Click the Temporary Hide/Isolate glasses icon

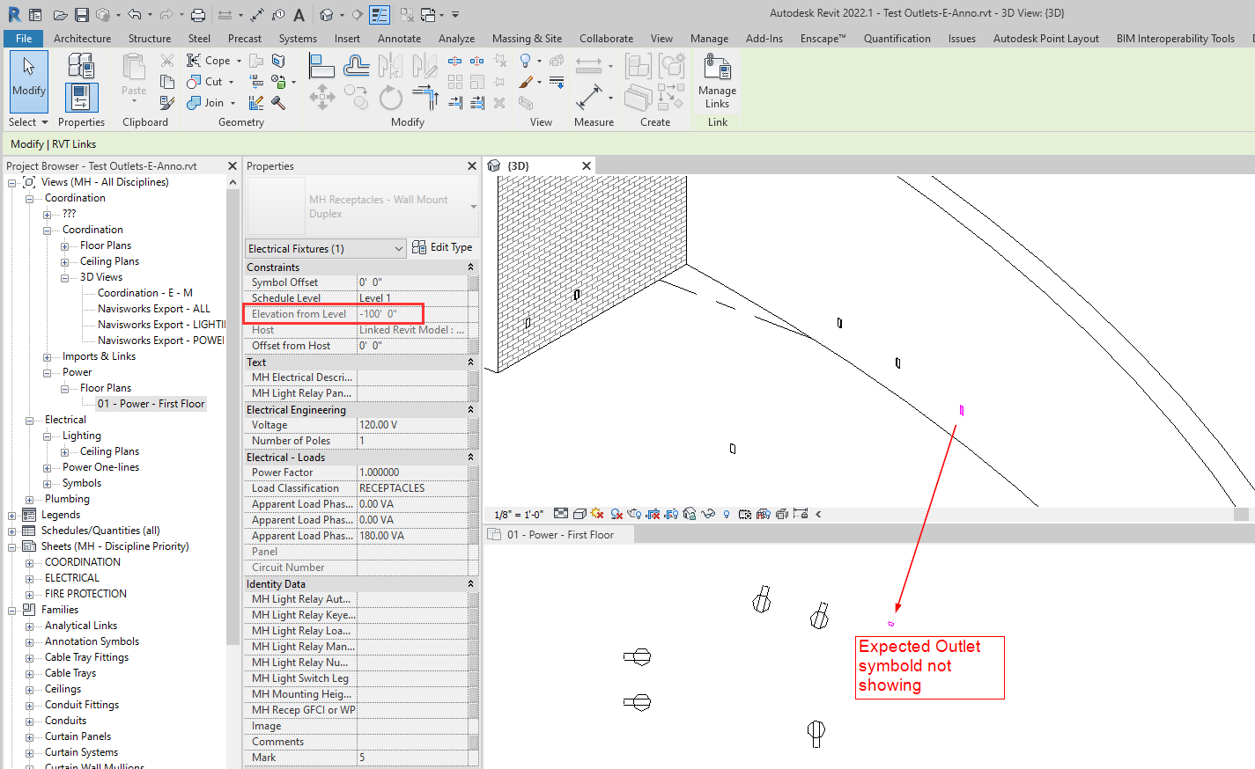[x=708, y=514]
